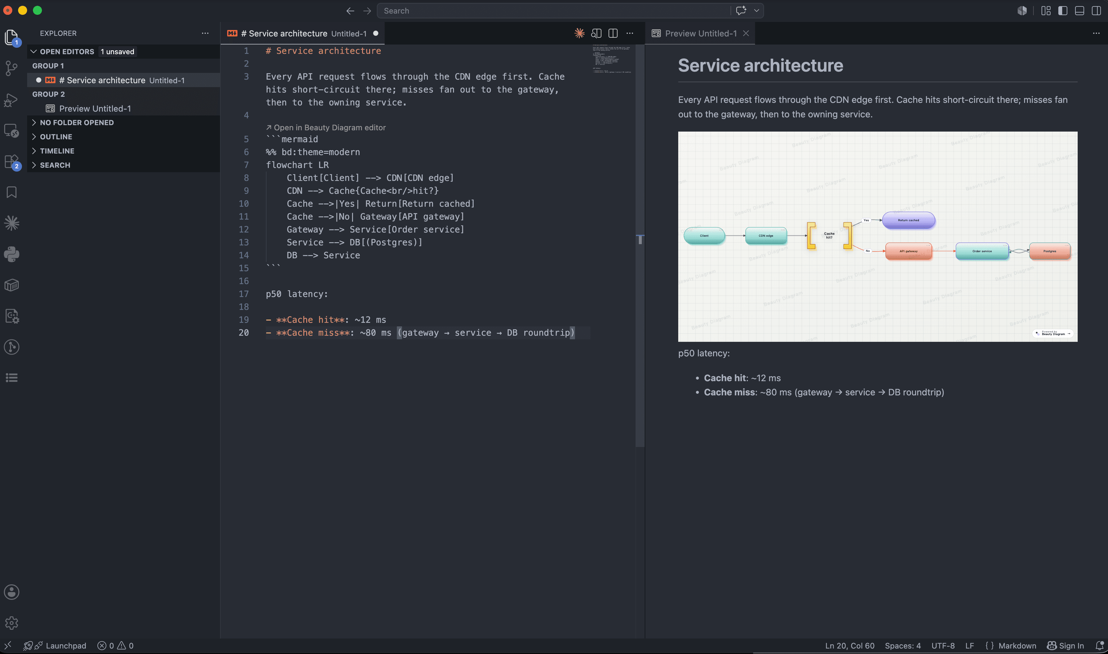Go back with navigation arrow
Screen dimensions: 1108x654
point(350,11)
